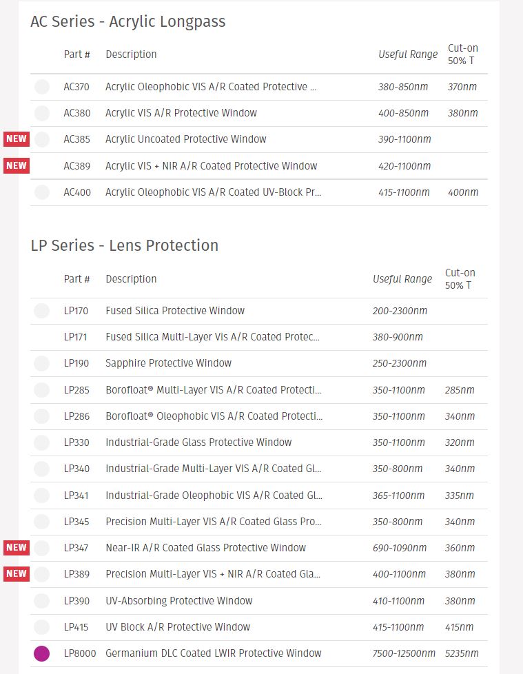Click the Useful Range header in AC Series
This screenshot has width=523, height=674.
[x=408, y=54]
